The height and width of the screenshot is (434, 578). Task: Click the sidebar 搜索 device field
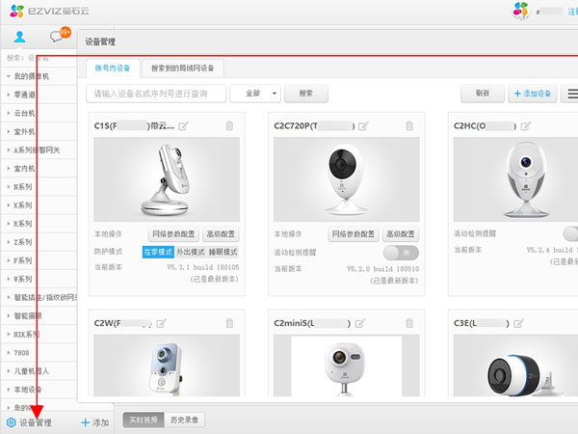[39, 58]
